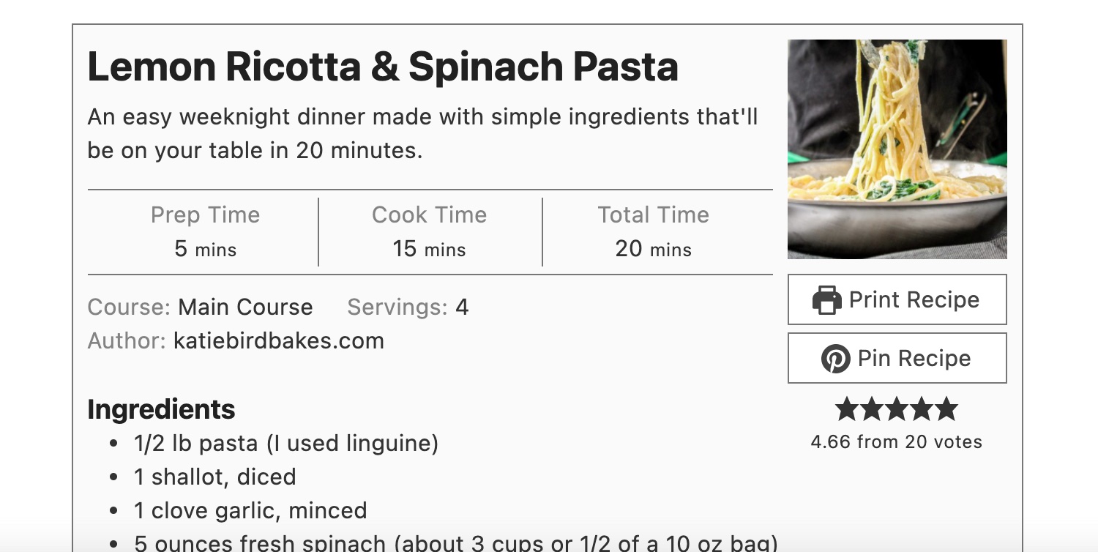Rate recipe with the second star
The height and width of the screenshot is (552, 1098).
872,409
